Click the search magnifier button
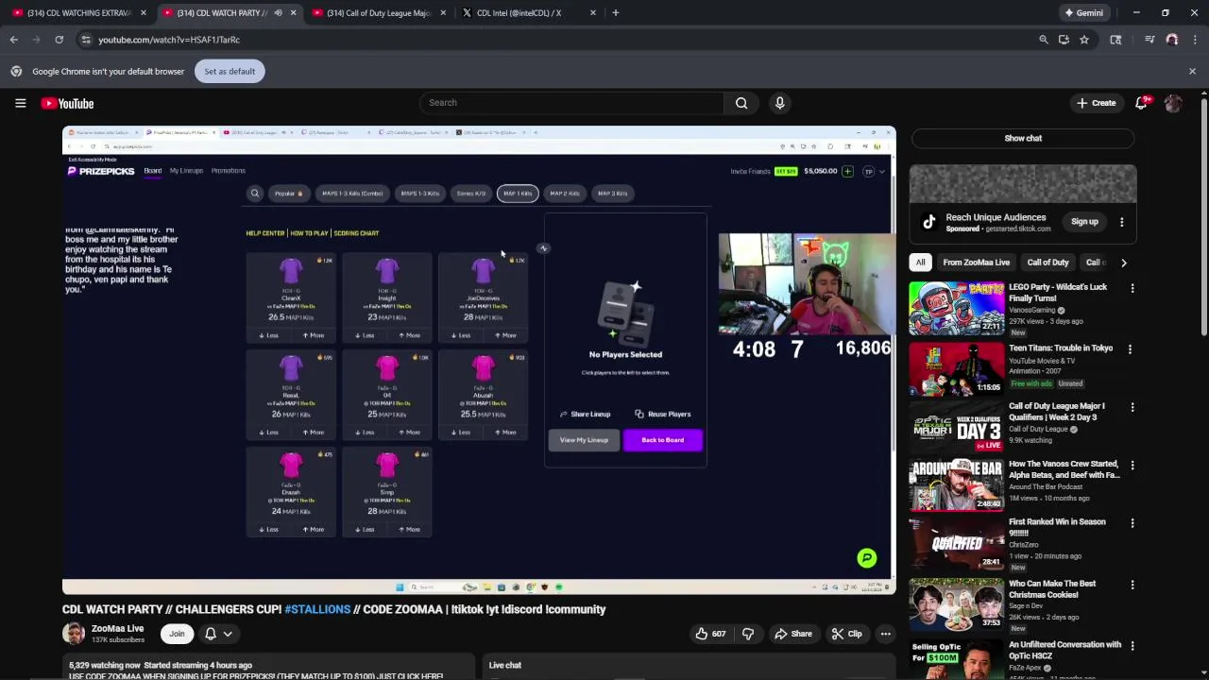This screenshot has width=1209, height=680. (741, 103)
